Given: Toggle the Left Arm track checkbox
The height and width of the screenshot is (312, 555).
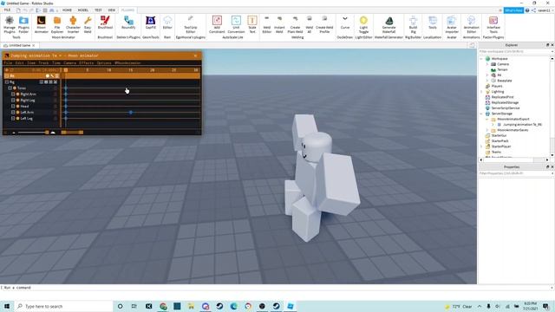Looking at the screenshot, I should (x=13, y=112).
